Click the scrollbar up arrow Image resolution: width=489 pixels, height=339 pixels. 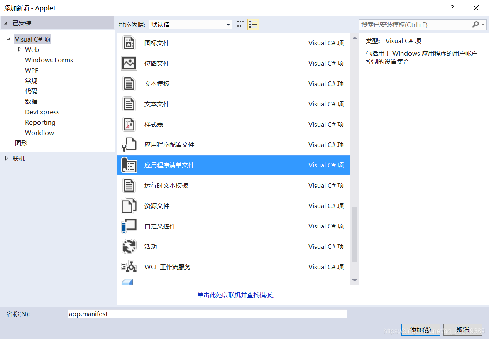point(355,38)
